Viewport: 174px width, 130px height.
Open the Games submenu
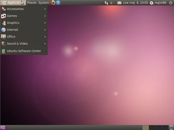point(24,16)
